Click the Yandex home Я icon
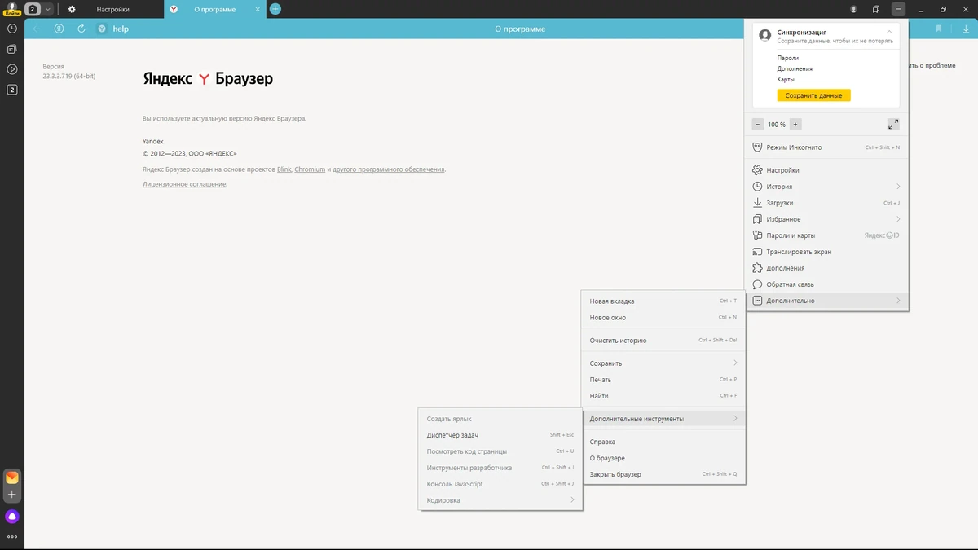978x550 pixels. coord(59,29)
